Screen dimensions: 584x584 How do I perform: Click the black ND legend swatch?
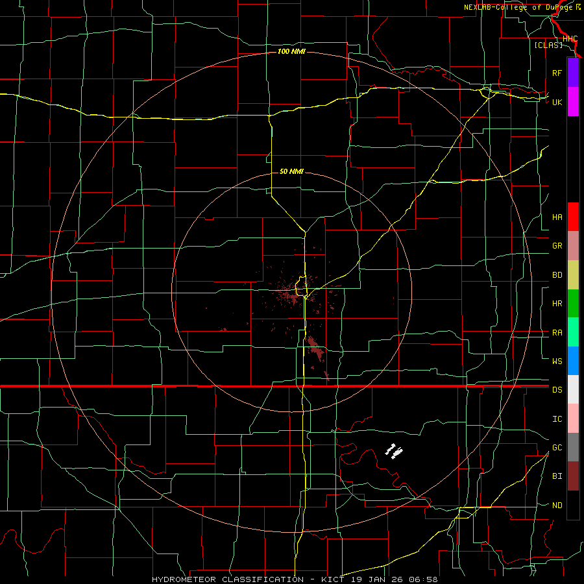[573, 505]
